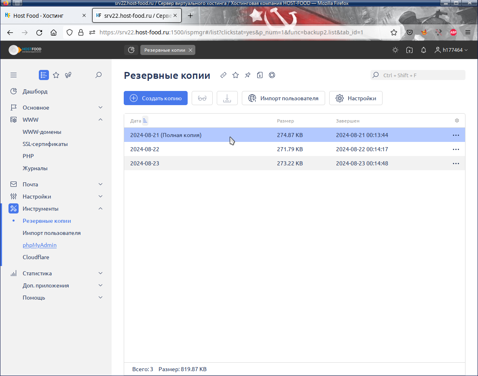The image size is (478, 376).
Task: Open the PHP menu item
Action: click(x=28, y=156)
